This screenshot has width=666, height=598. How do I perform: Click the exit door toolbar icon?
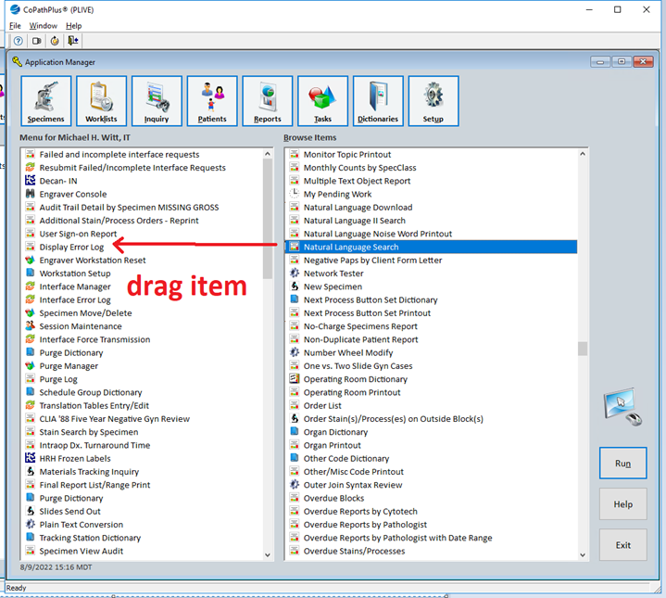(x=73, y=41)
